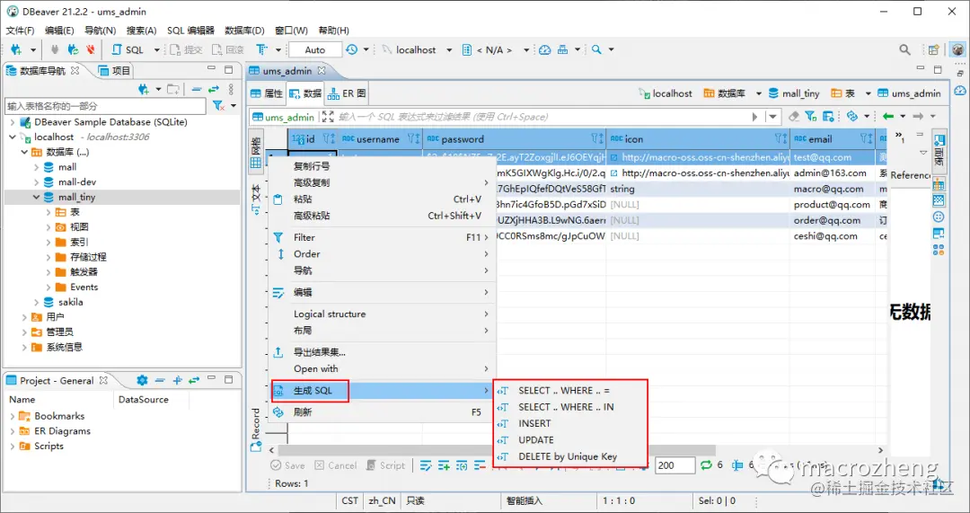Select 刷新 from context menu

coord(382,412)
